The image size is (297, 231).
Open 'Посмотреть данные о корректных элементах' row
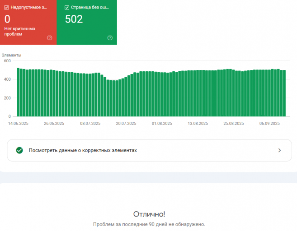(149, 150)
